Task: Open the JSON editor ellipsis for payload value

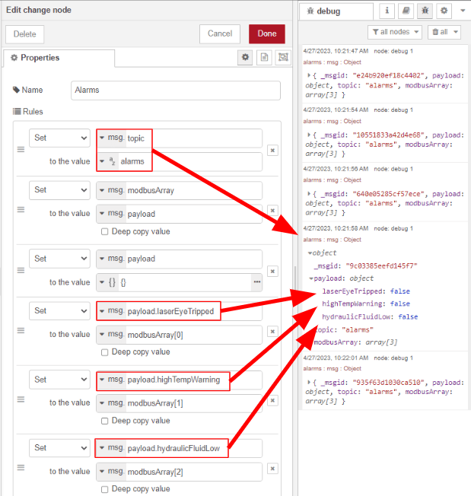Action: point(256,282)
